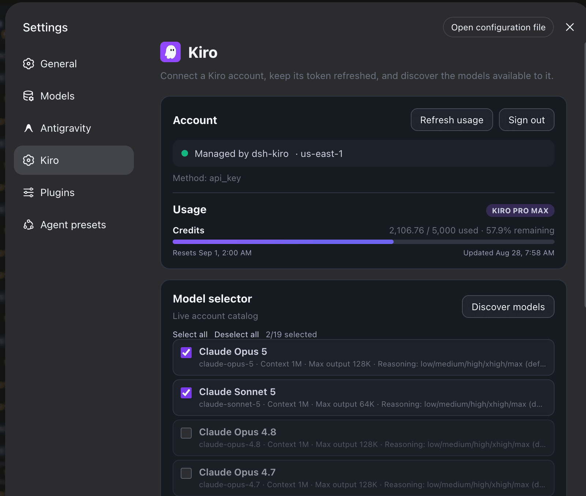Enable the Claude Opus 4.7 checkbox
The image size is (586, 496).
pyautogui.click(x=186, y=473)
